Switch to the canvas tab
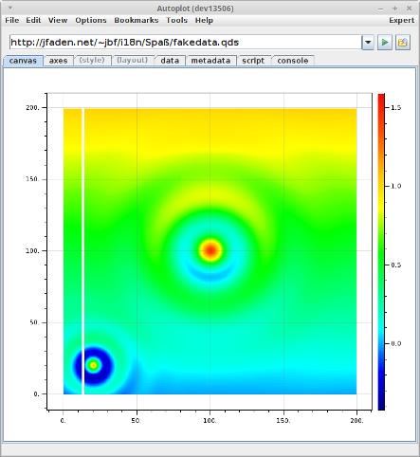The image size is (420, 457). pos(23,61)
